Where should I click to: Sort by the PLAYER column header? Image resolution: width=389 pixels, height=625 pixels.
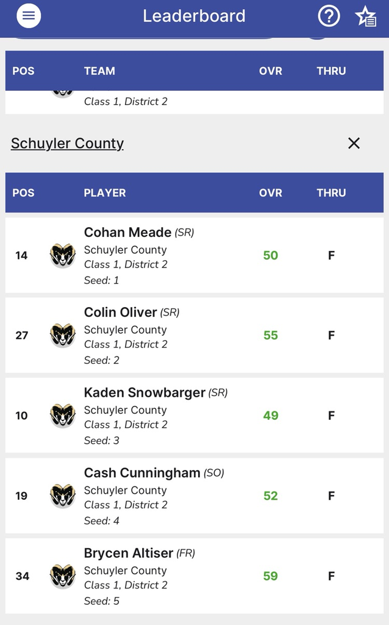click(x=105, y=193)
